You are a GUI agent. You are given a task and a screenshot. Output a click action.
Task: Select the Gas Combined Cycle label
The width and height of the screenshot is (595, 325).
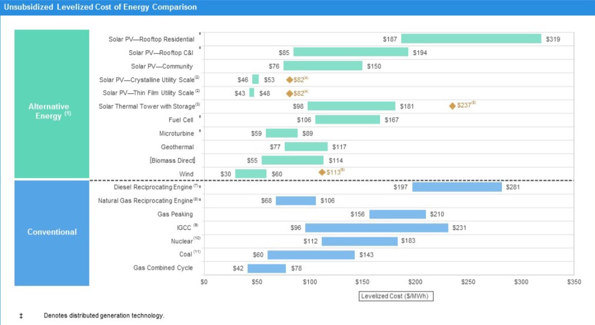point(163,268)
